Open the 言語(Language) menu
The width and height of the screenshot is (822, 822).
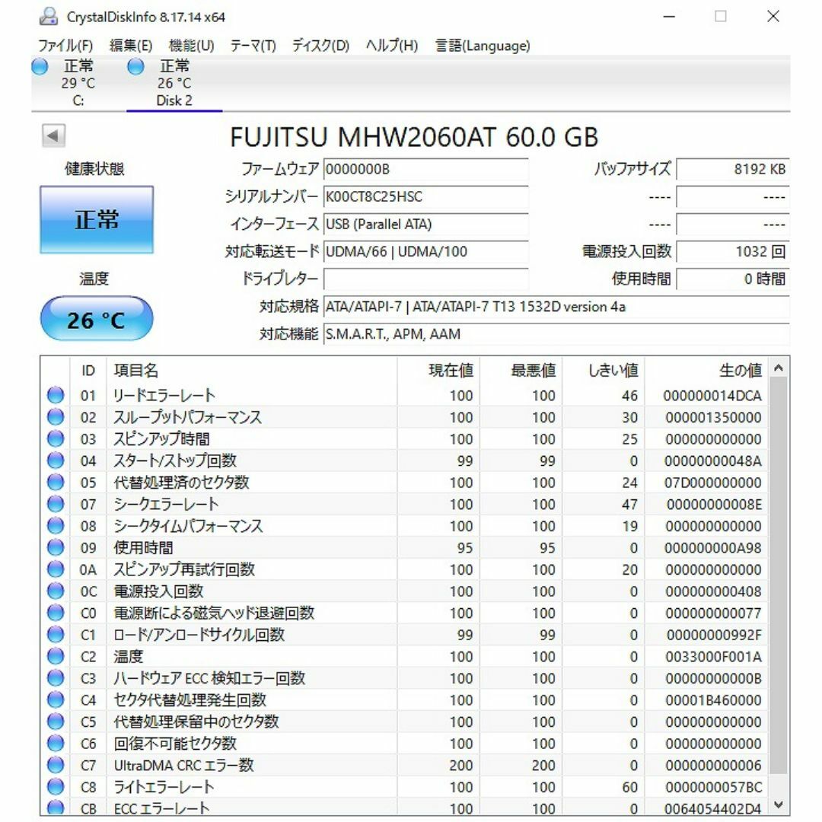click(483, 46)
